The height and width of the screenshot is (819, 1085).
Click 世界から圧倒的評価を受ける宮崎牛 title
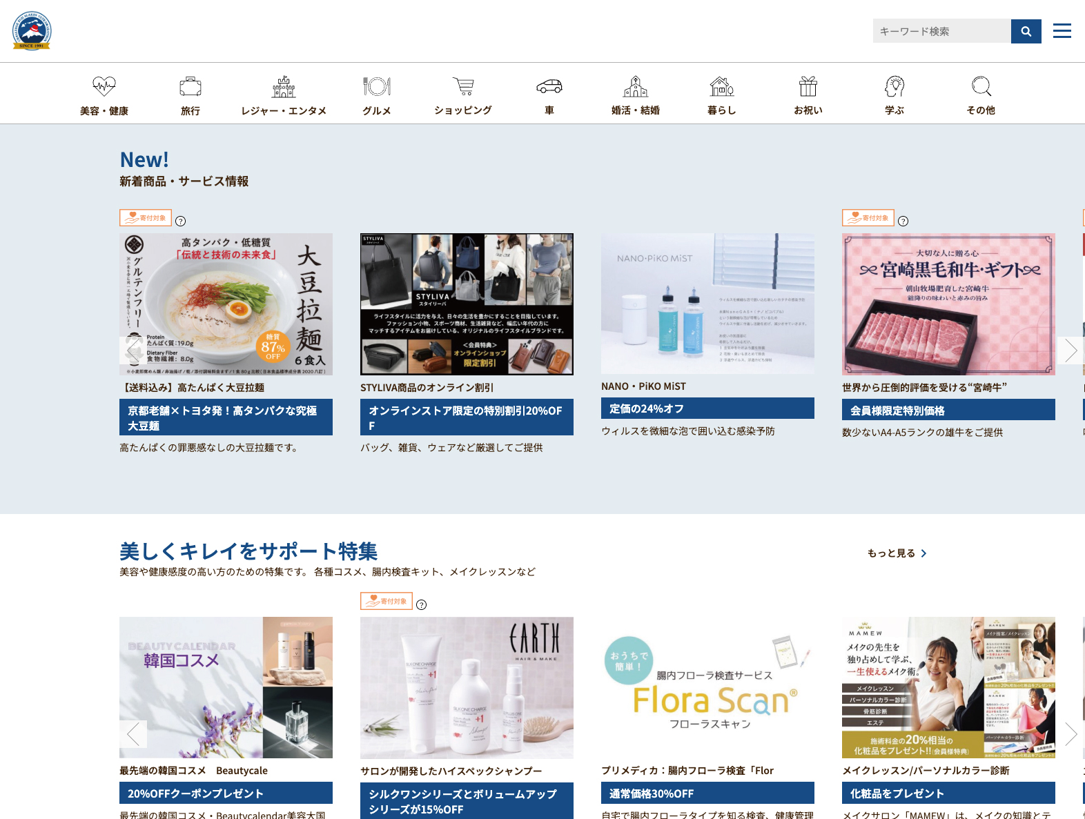tap(924, 388)
